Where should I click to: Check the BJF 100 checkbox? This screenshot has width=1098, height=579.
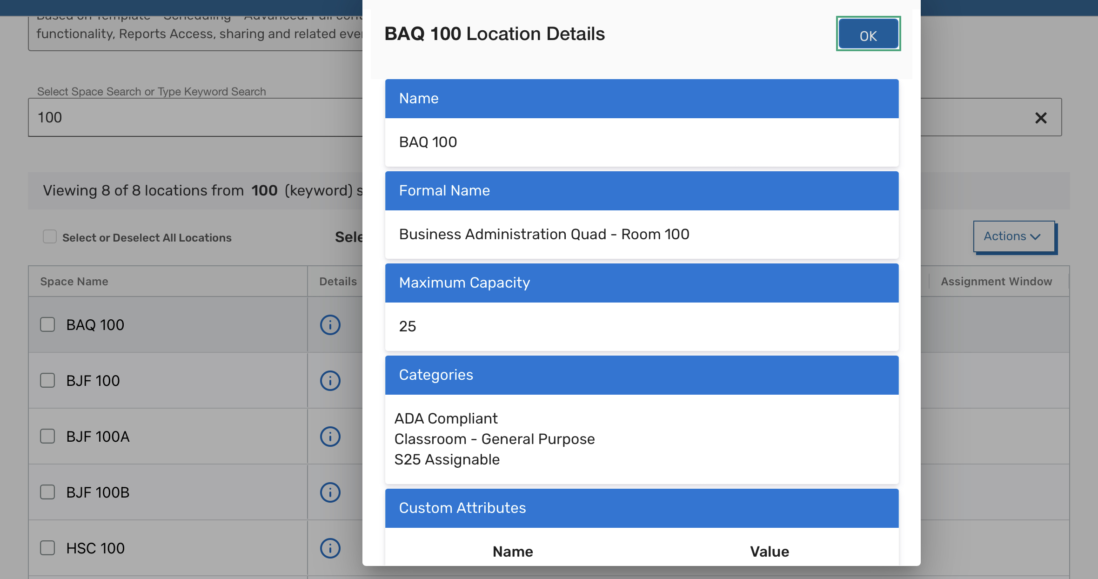[47, 380]
